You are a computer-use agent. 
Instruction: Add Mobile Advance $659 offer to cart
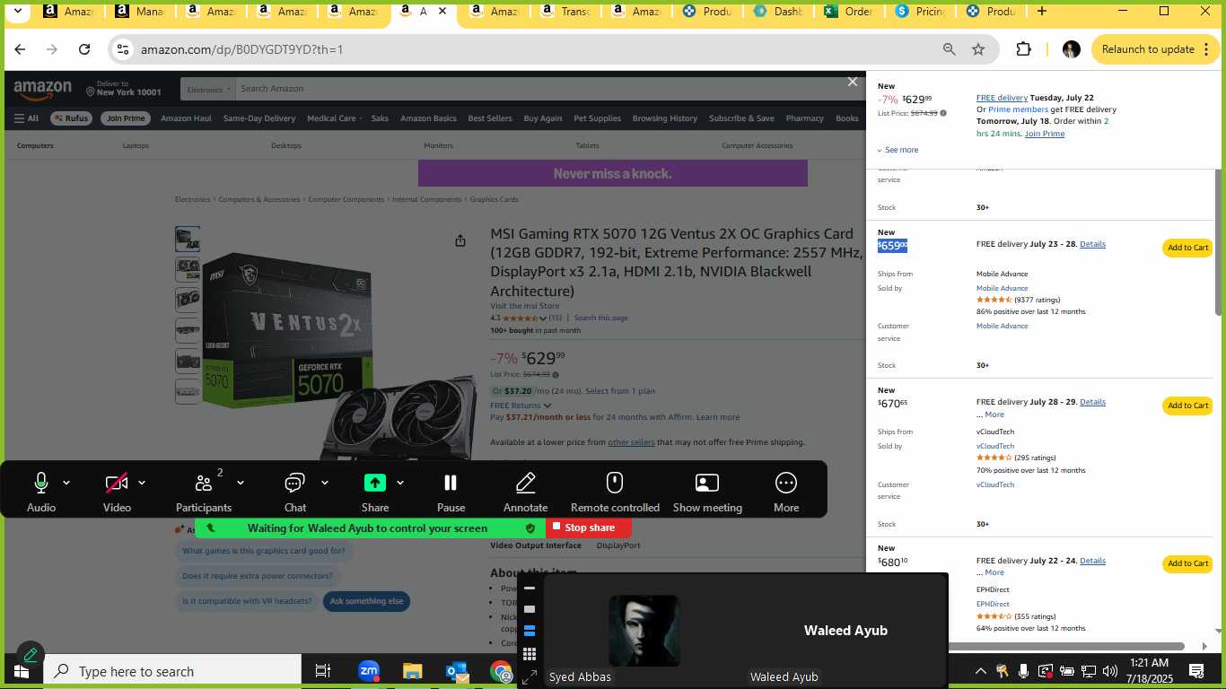coord(1187,248)
